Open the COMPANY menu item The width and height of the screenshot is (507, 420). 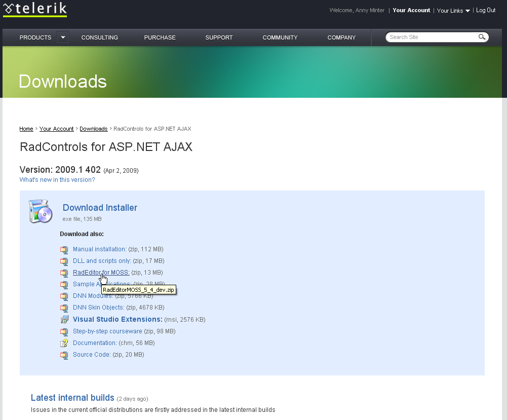[x=341, y=37]
